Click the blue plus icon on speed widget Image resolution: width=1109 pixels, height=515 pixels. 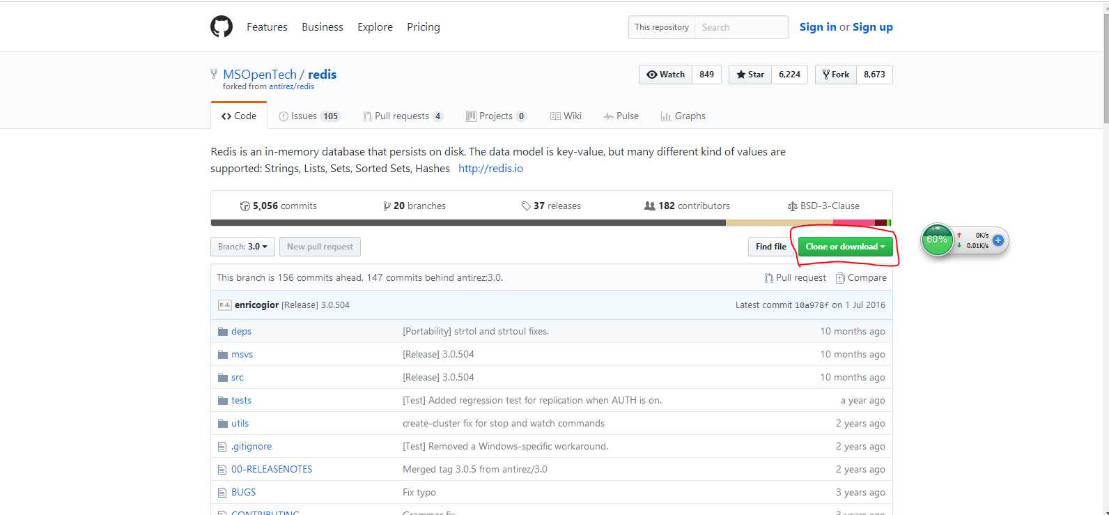coord(998,240)
